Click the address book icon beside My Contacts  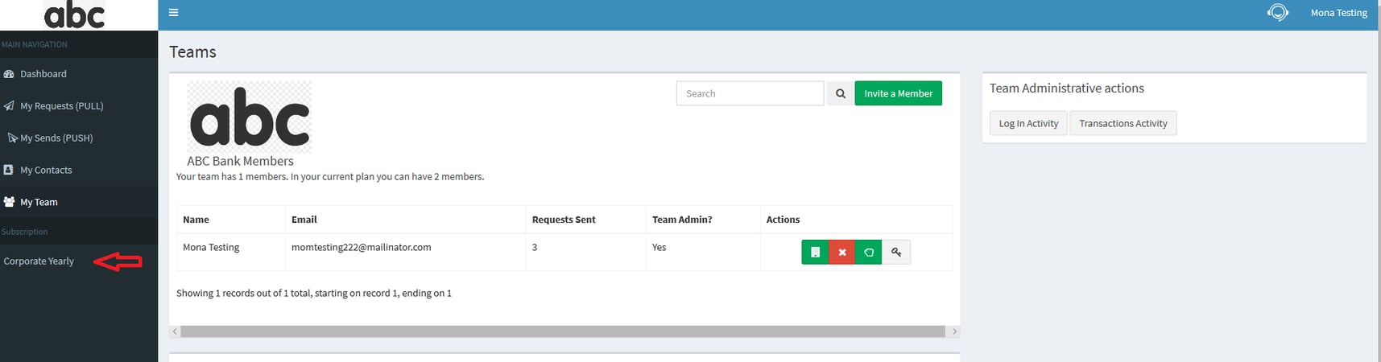(9, 170)
